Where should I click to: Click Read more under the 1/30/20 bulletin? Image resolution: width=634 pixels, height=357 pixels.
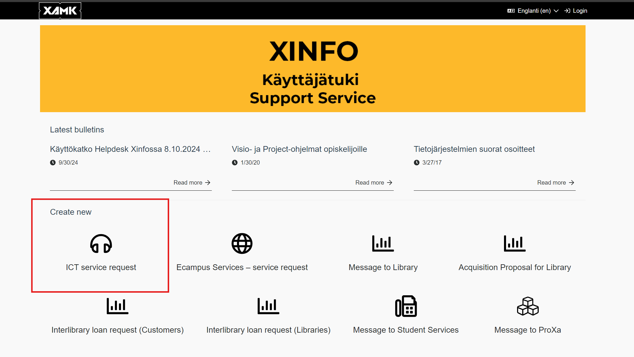point(374,183)
